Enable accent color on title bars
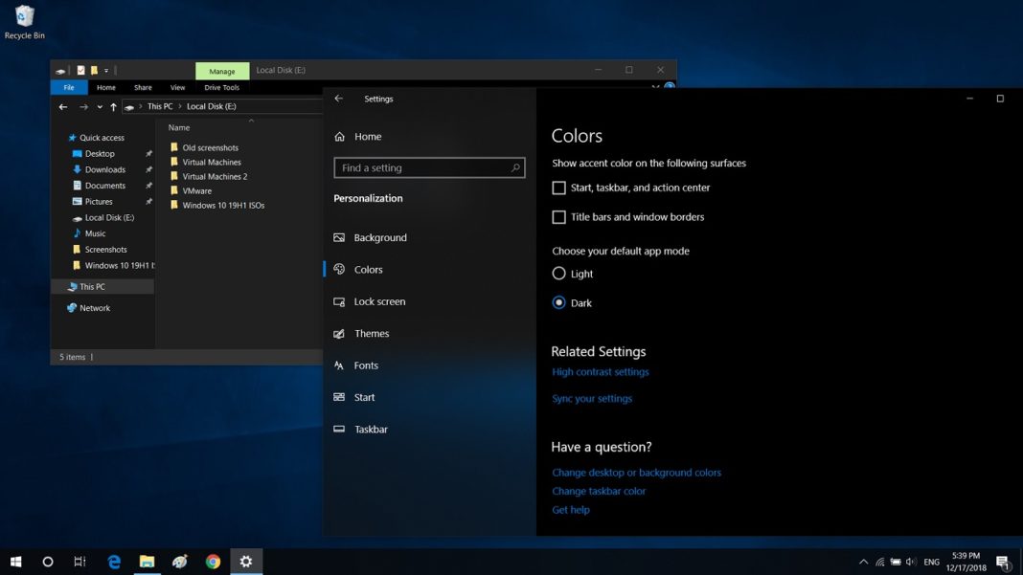Image resolution: width=1023 pixels, height=575 pixels. point(558,216)
